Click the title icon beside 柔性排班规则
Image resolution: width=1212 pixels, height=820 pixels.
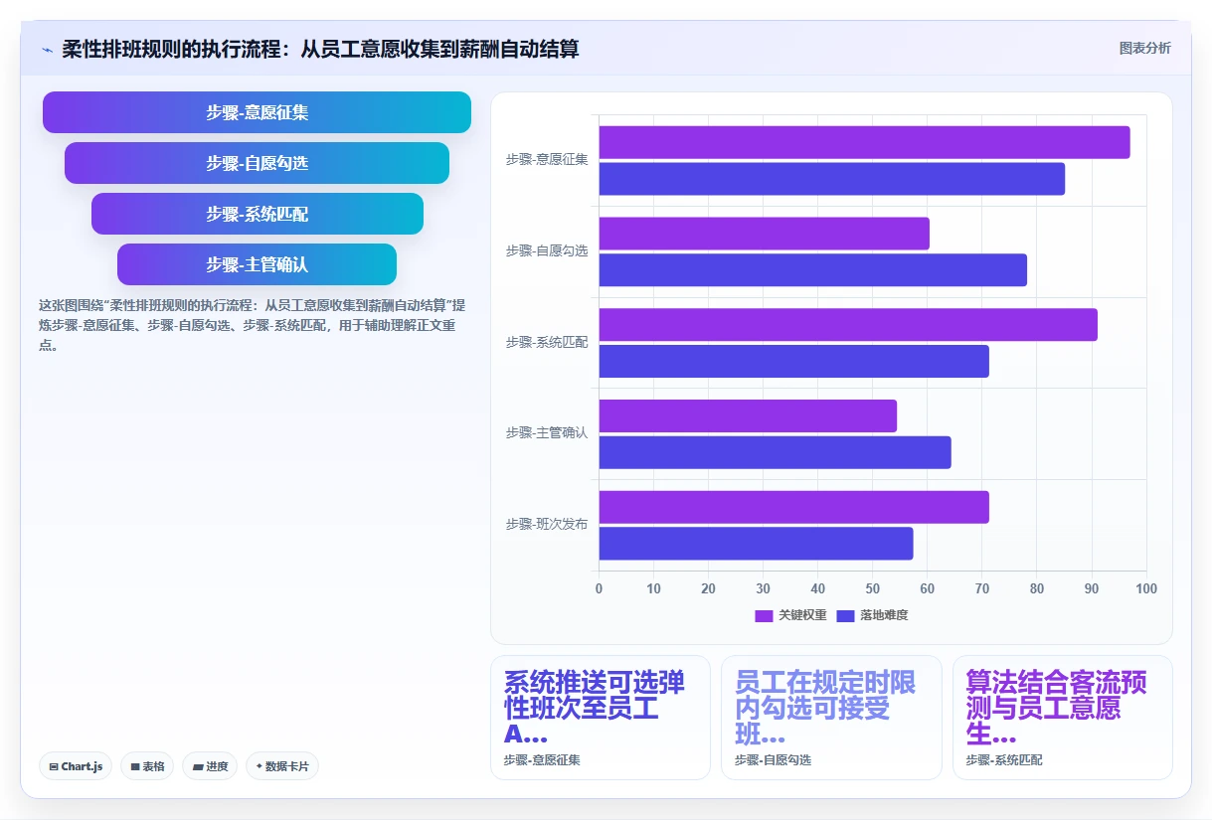point(47,49)
